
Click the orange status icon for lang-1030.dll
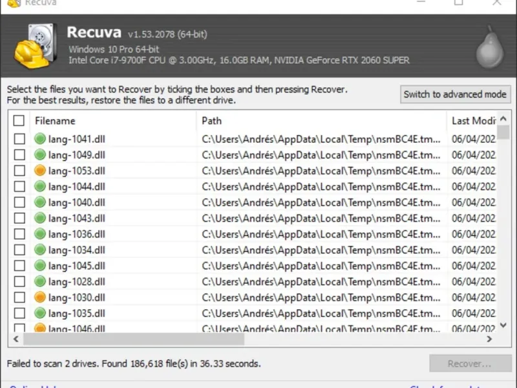coord(40,297)
